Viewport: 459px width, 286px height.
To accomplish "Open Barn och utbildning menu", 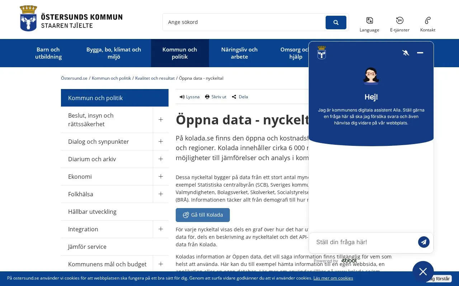I will click(x=48, y=53).
